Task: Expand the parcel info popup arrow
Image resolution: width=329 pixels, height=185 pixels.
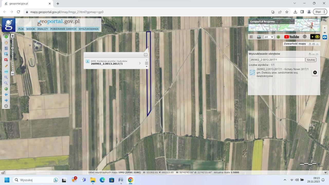Action: 140,63
